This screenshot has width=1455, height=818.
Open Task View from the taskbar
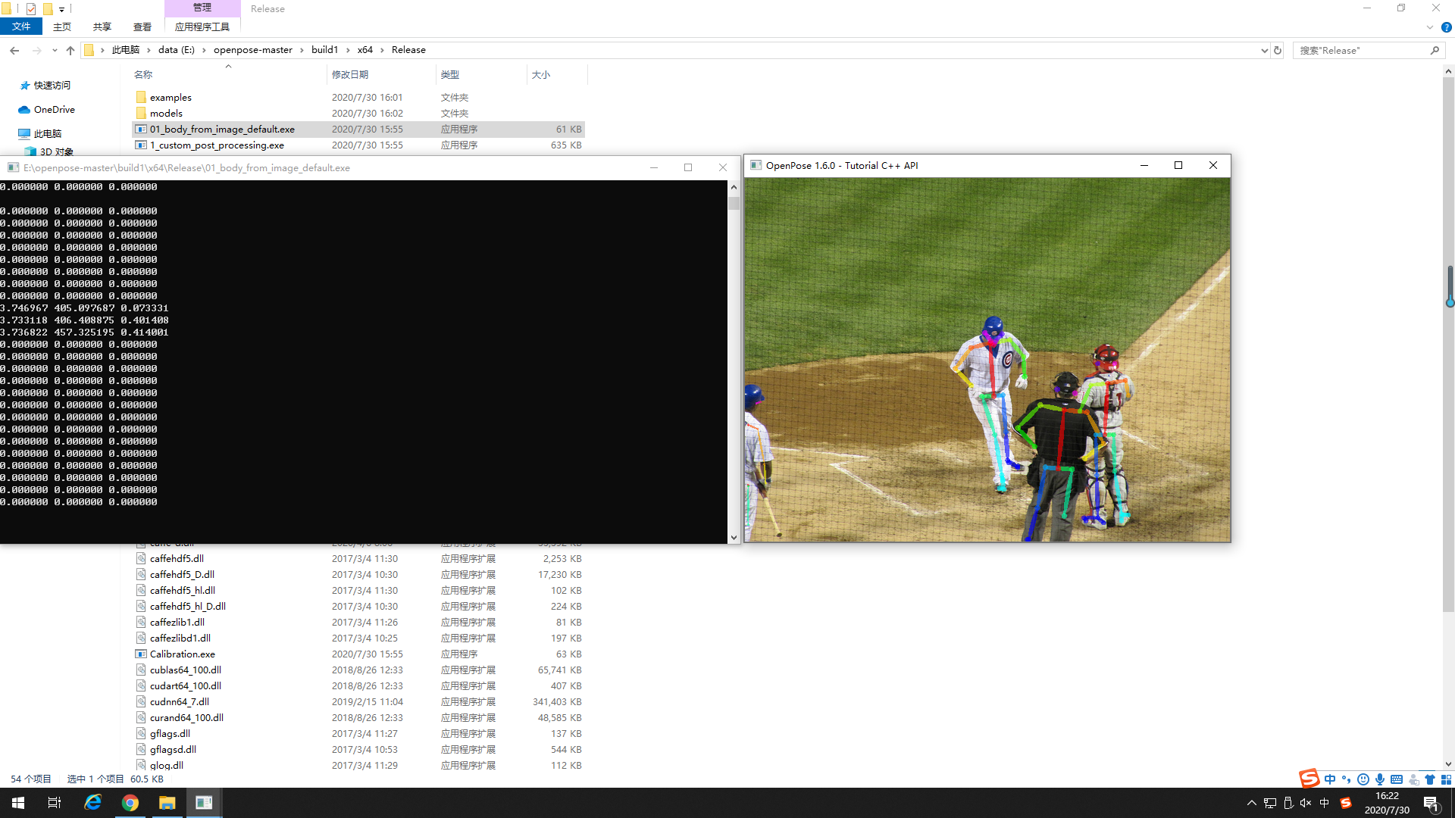pos(53,802)
